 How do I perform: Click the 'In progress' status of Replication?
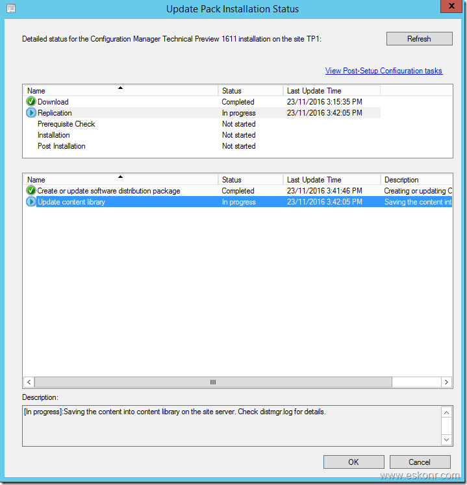238,113
